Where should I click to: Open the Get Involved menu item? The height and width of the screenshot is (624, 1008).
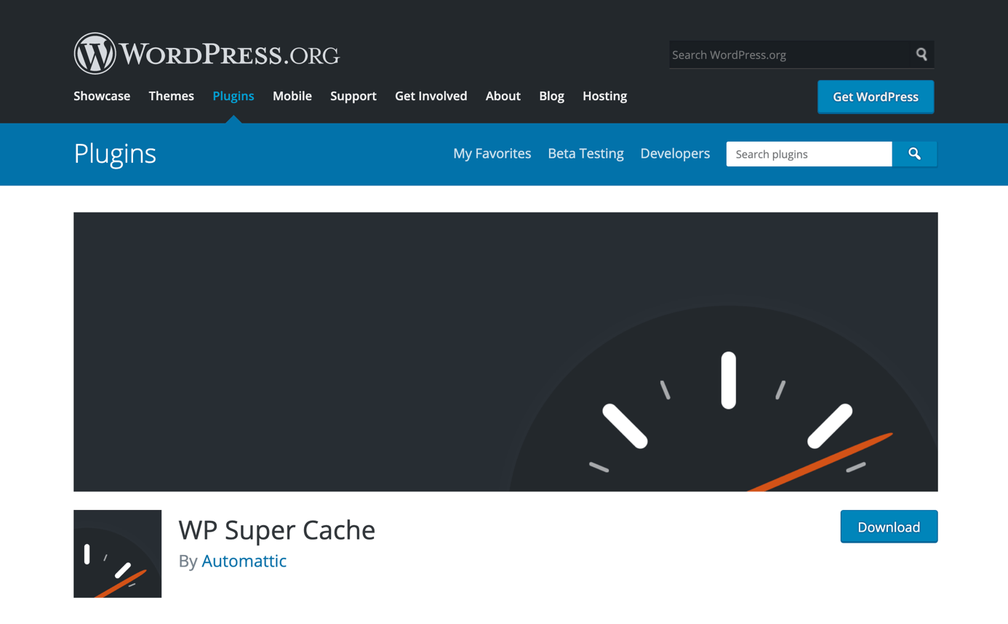(431, 96)
